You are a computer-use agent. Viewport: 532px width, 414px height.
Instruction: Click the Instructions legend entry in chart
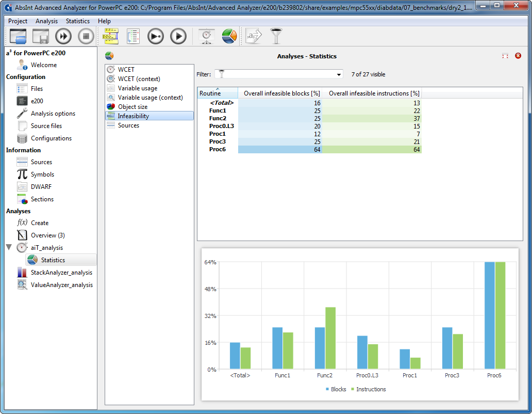pyautogui.click(x=369, y=389)
